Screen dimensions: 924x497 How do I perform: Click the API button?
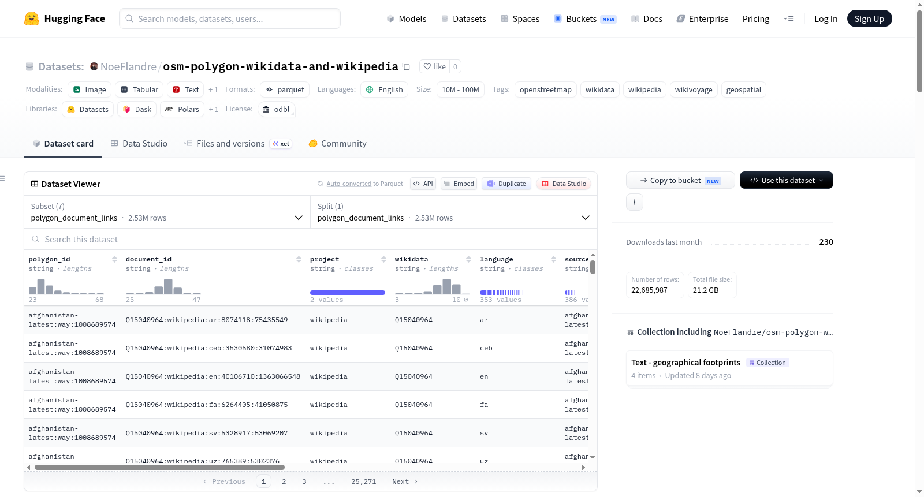click(x=423, y=184)
